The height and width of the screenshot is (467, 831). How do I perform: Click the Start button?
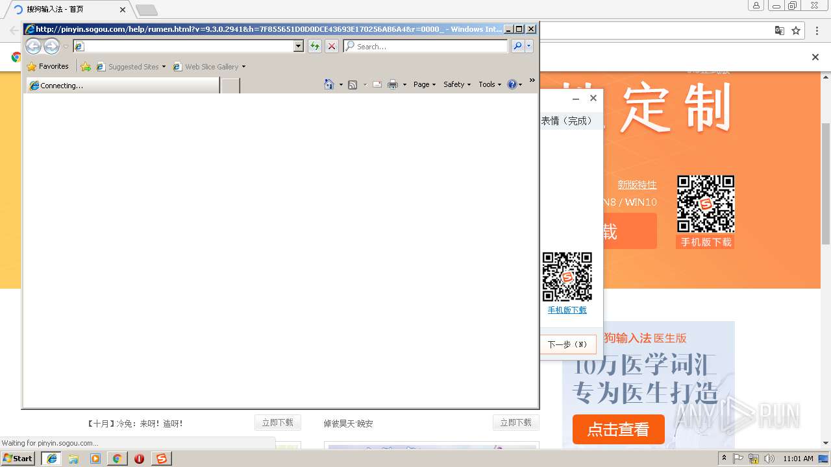point(18,459)
